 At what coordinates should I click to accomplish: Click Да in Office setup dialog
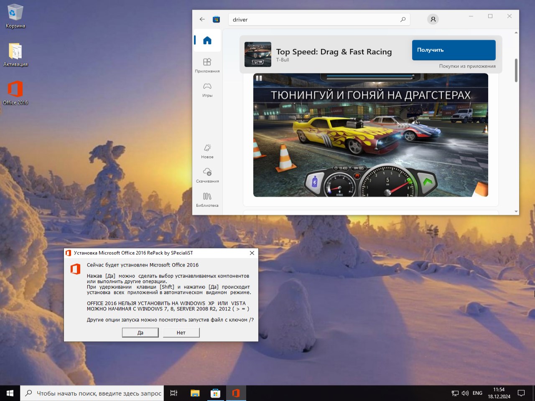tap(140, 332)
